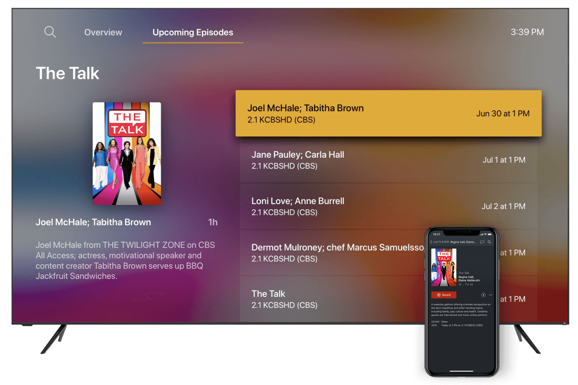Viewport: 578px width, 385px height.
Task: Open the Jane Pauley; Carla Hall episode
Action: [388, 160]
